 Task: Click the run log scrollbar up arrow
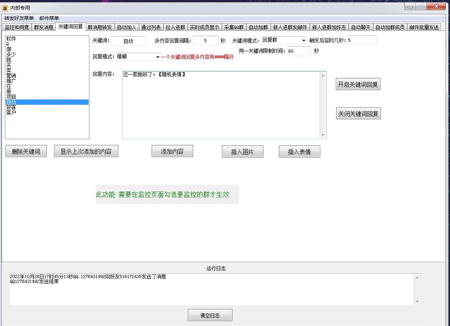click(417, 278)
